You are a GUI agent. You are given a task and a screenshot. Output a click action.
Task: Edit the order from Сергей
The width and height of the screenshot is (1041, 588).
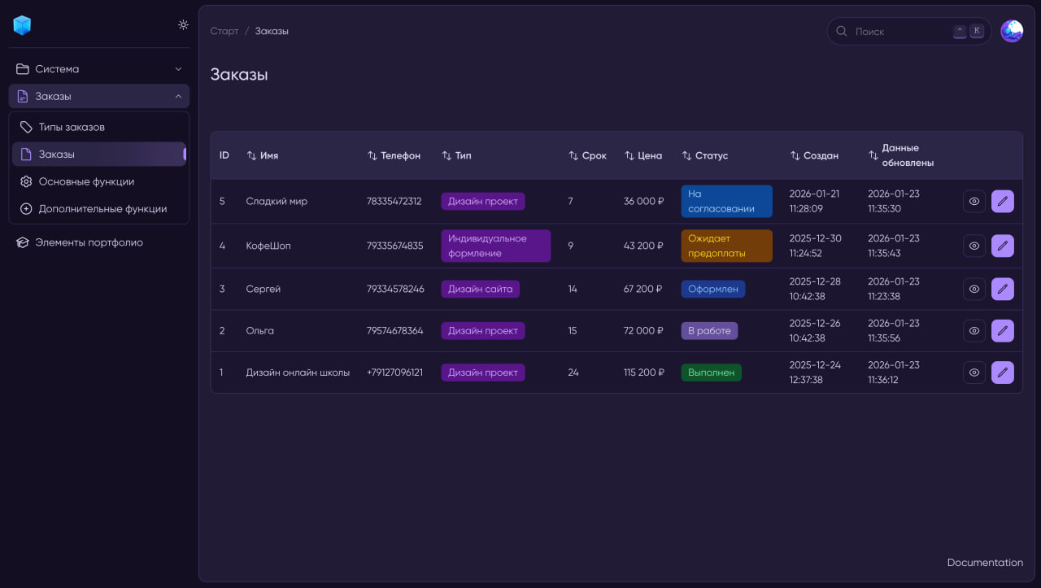(x=1002, y=289)
